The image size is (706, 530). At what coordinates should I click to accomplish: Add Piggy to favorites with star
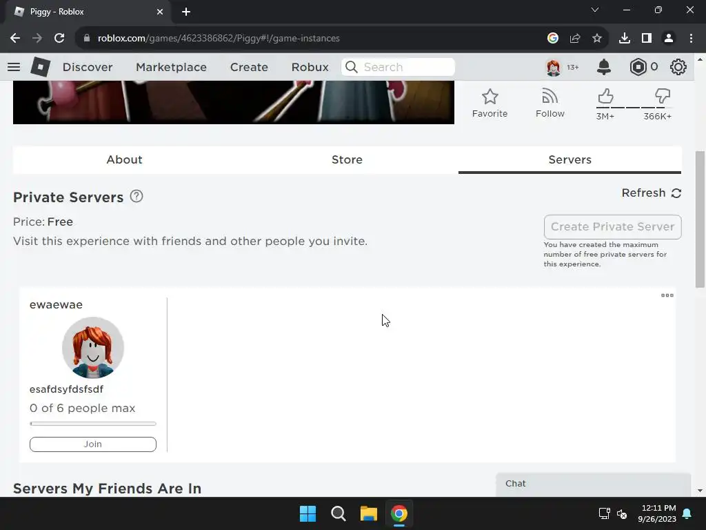coord(490,104)
